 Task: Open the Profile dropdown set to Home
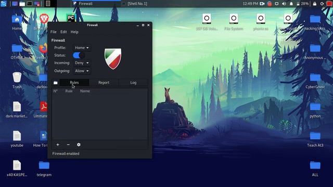coord(82,48)
